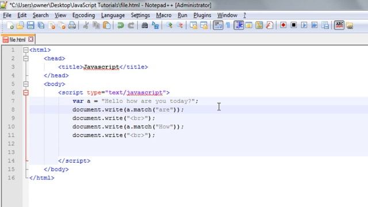Viewport: 368px width, 207px height.
Task: Start macro recording with red dot
Action: 283,25
